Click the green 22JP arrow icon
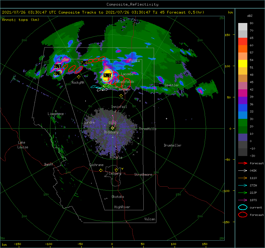265x248 pixels. coord(243,193)
